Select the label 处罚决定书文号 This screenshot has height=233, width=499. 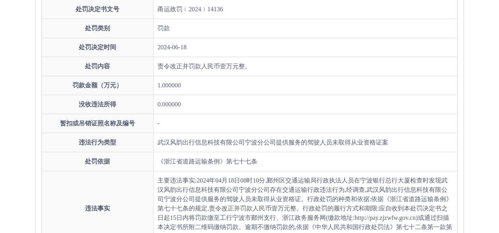pos(97,9)
